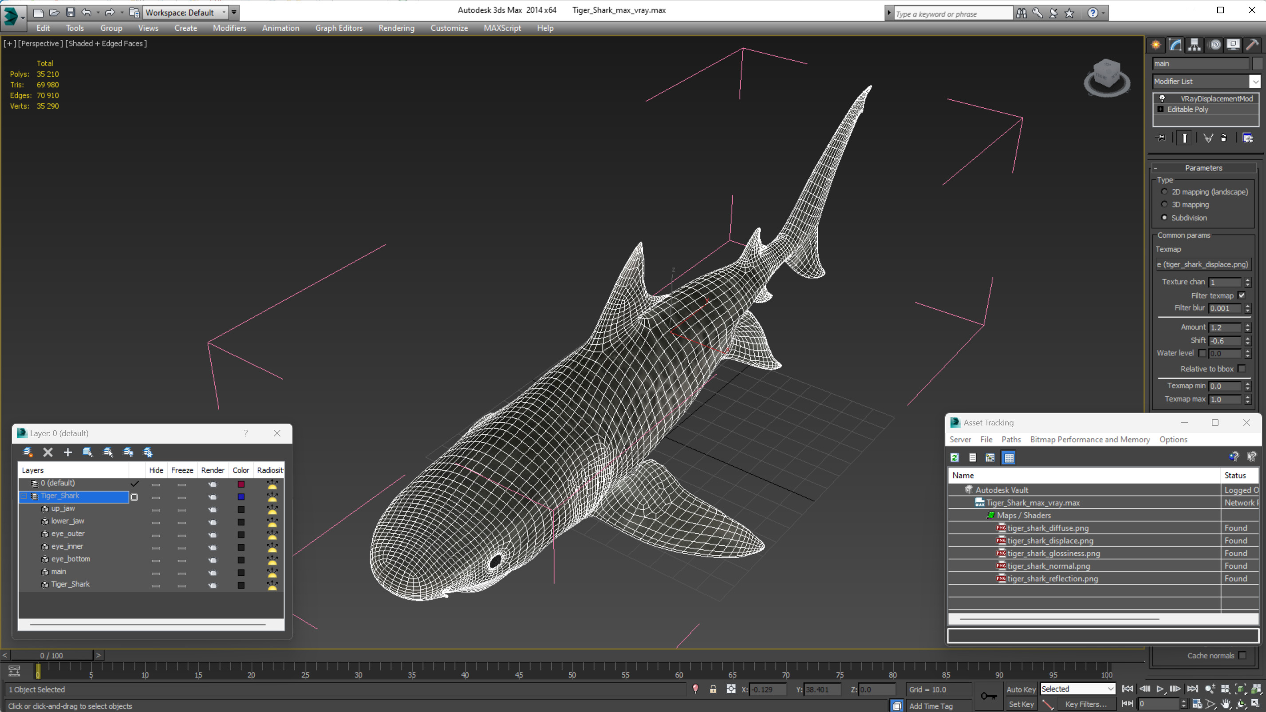This screenshot has height=712, width=1266.
Task: Click Make Unique modifier icon
Action: point(1208,138)
